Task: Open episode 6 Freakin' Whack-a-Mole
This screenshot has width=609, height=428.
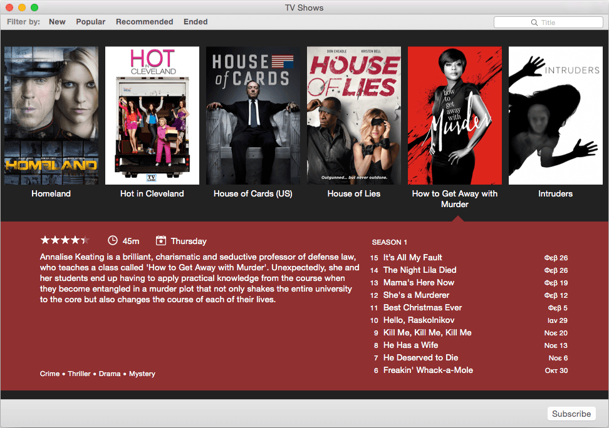Action: click(x=469, y=370)
